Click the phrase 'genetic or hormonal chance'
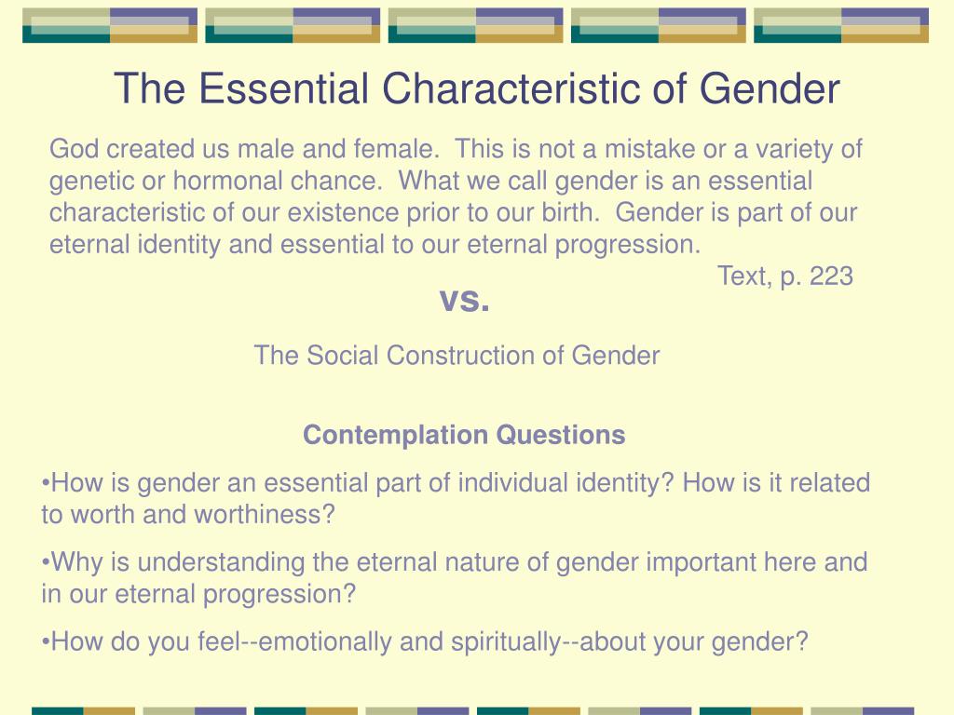The width and height of the screenshot is (954, 715). coord(215,182)
